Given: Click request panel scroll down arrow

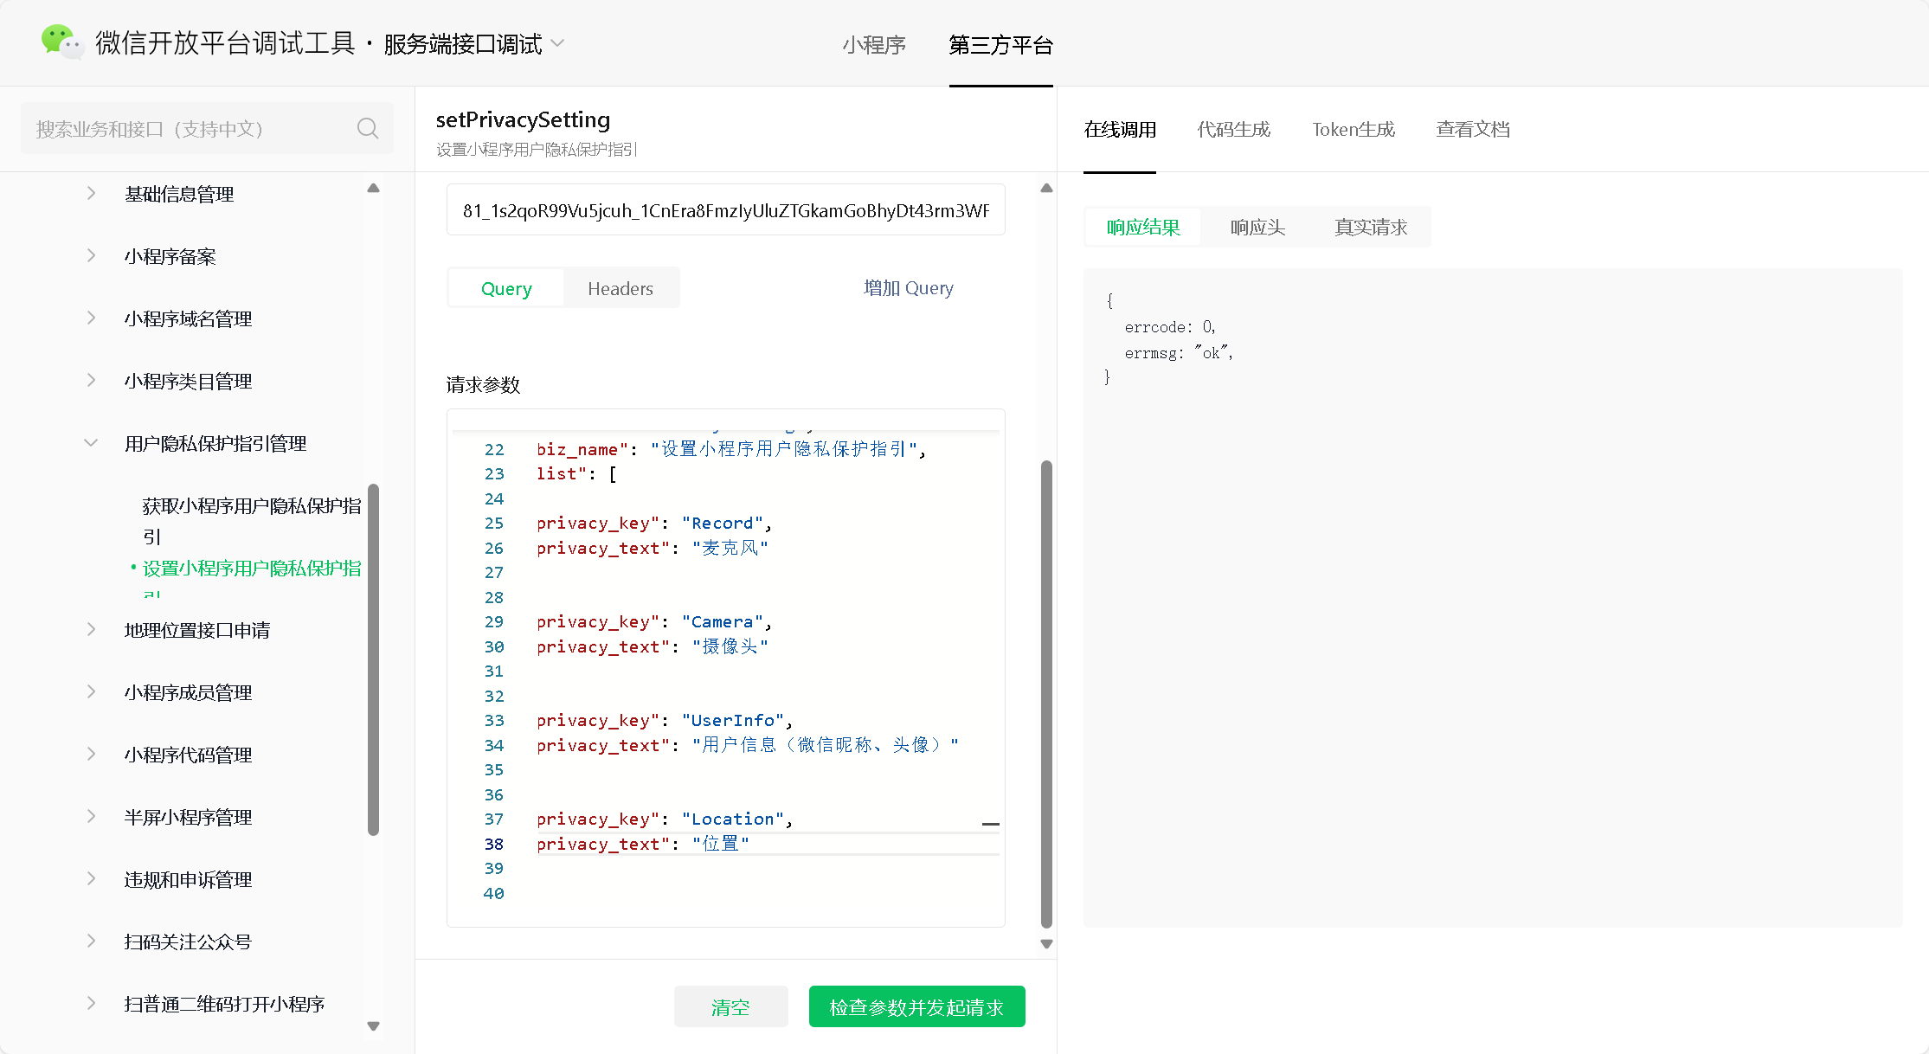Looking at the screenshot, I should click(x=1046, y=944).
